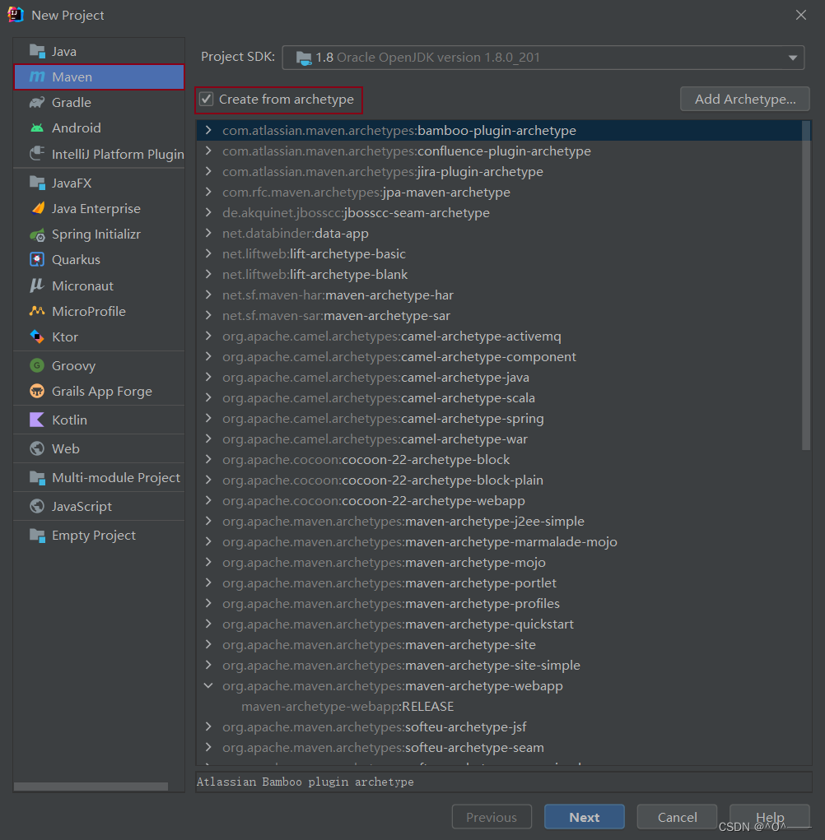Select net.databinder:data-app row
This screenshot has height=840, width=825.
coord(499,234)
